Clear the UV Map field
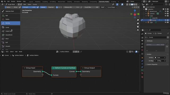Screen dimensions: 170x95 coord(165,61)
